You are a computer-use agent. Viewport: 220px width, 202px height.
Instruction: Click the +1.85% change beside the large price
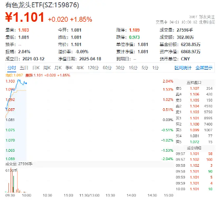pyautogui.click(x=81, y=20)
